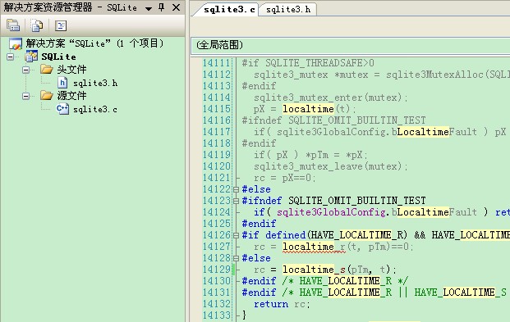Click the View Code toolbar icon
This screenshot has height=322, width=510.
61,25
